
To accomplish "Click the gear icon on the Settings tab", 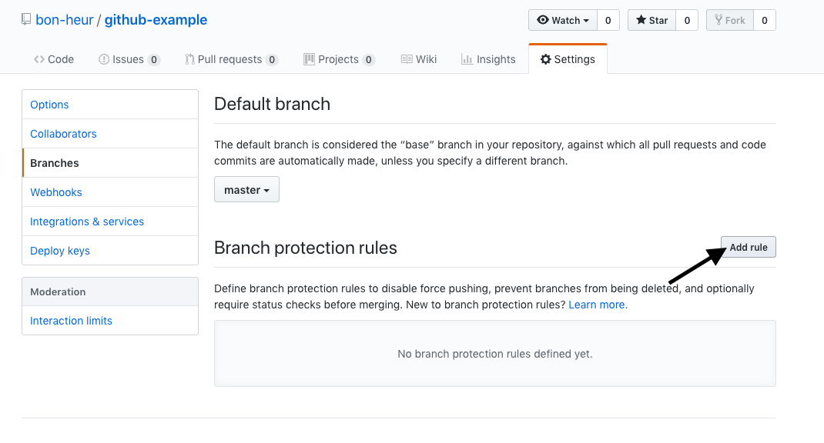I will [x=546, y=58].
